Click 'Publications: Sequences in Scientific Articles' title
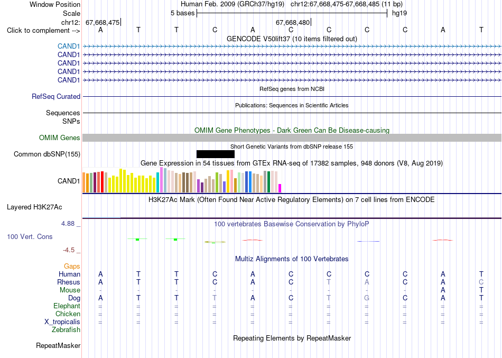502x358 pixels. click(292, 105)
